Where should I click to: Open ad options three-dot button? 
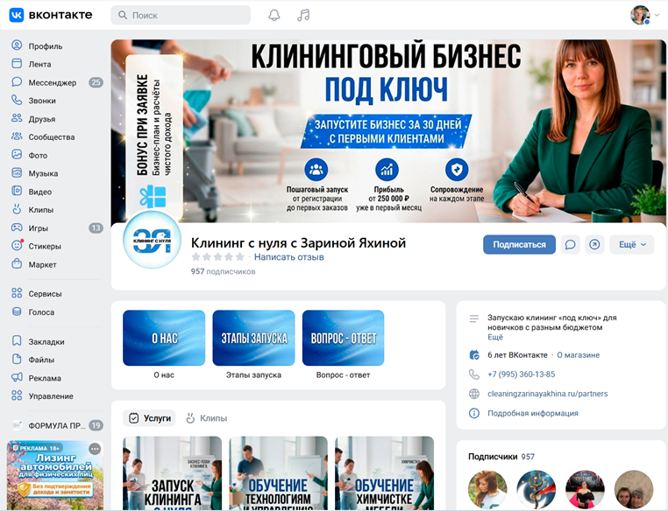[95, 449]
